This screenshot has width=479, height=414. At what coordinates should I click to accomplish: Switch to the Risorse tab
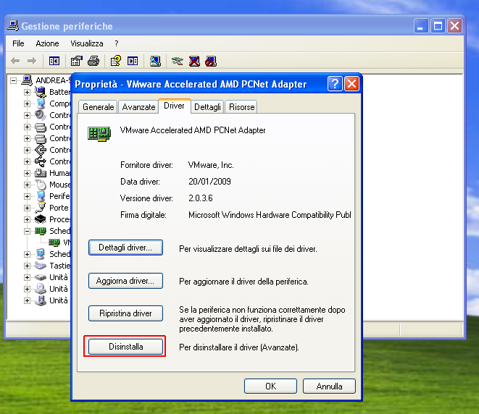coord(241,107)
